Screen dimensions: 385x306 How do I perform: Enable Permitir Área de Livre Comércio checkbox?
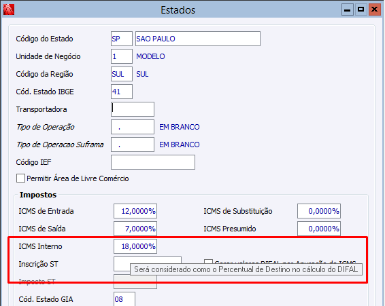[20, 178]
